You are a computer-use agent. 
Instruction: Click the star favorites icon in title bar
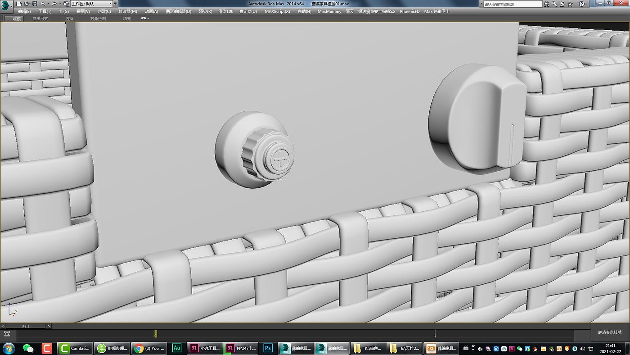(571, 4)
